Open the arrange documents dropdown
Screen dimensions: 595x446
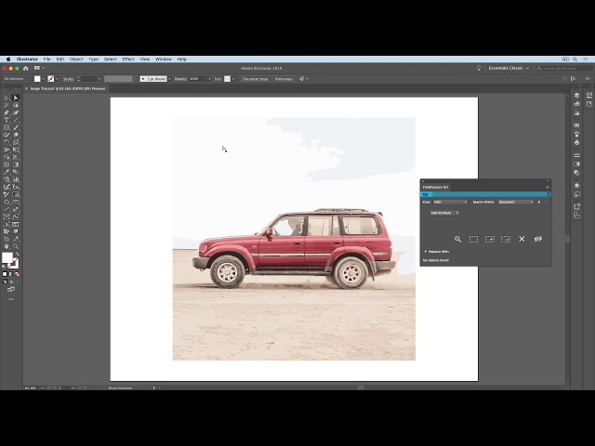(x=39, y=68)
